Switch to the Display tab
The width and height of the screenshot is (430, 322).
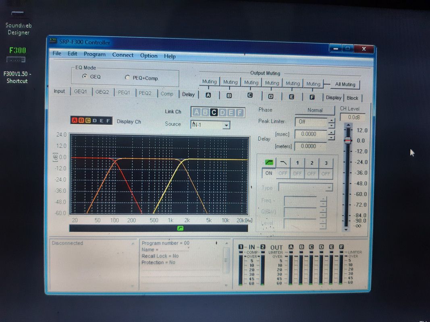tap(333, 97)
